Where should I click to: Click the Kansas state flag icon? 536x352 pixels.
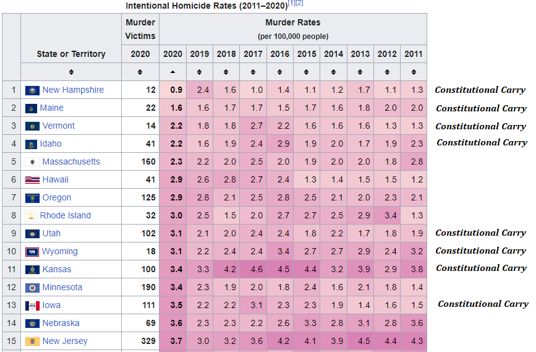click(32, 270)
